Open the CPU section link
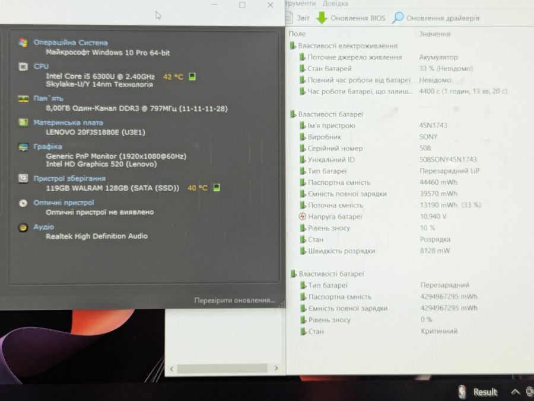 click(41, 67)
